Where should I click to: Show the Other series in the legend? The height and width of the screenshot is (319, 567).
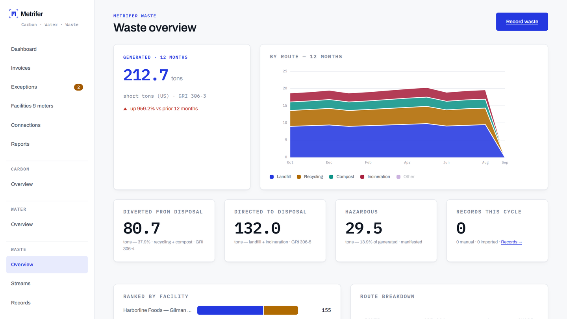coord(405,177)
